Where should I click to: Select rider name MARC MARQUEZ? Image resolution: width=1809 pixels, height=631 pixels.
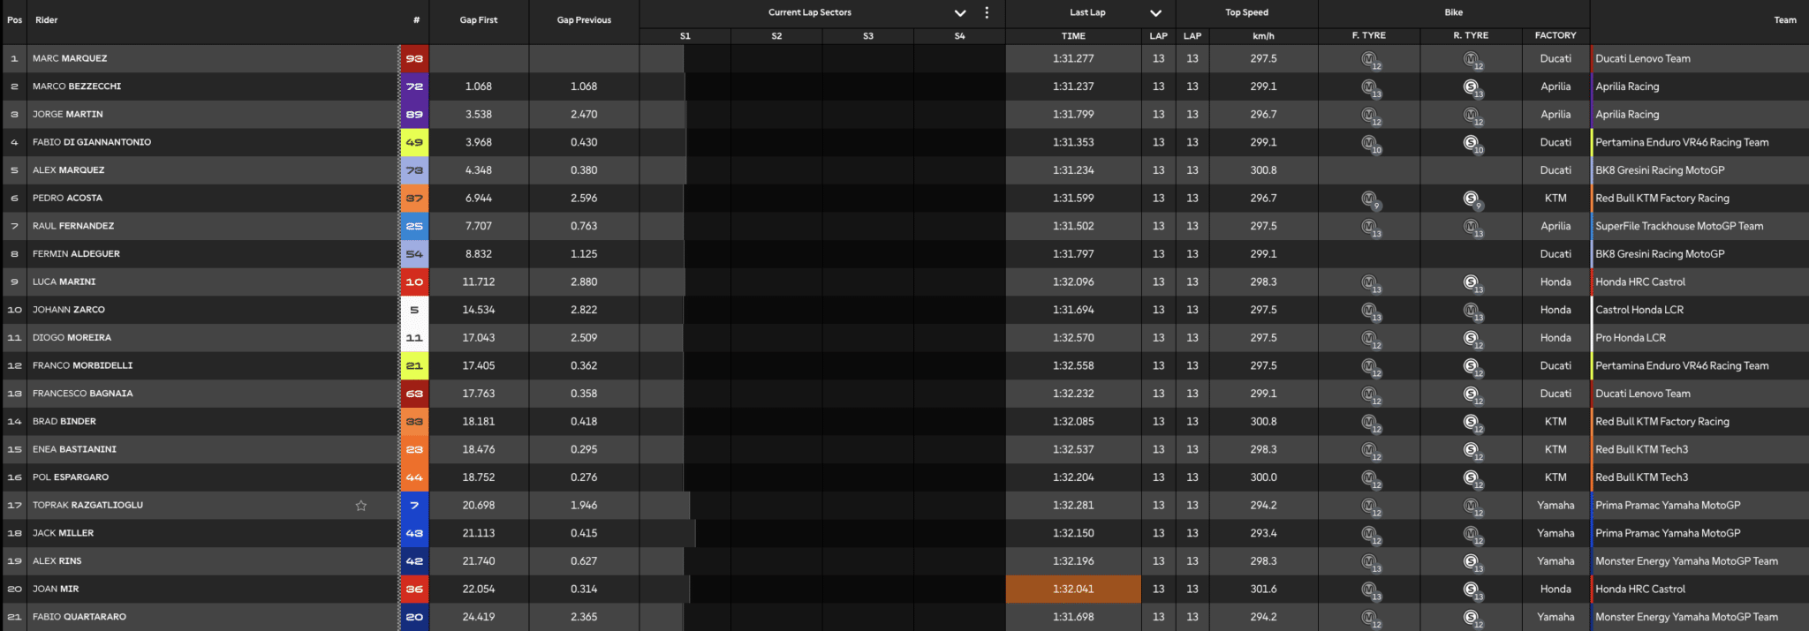[70, 59]
